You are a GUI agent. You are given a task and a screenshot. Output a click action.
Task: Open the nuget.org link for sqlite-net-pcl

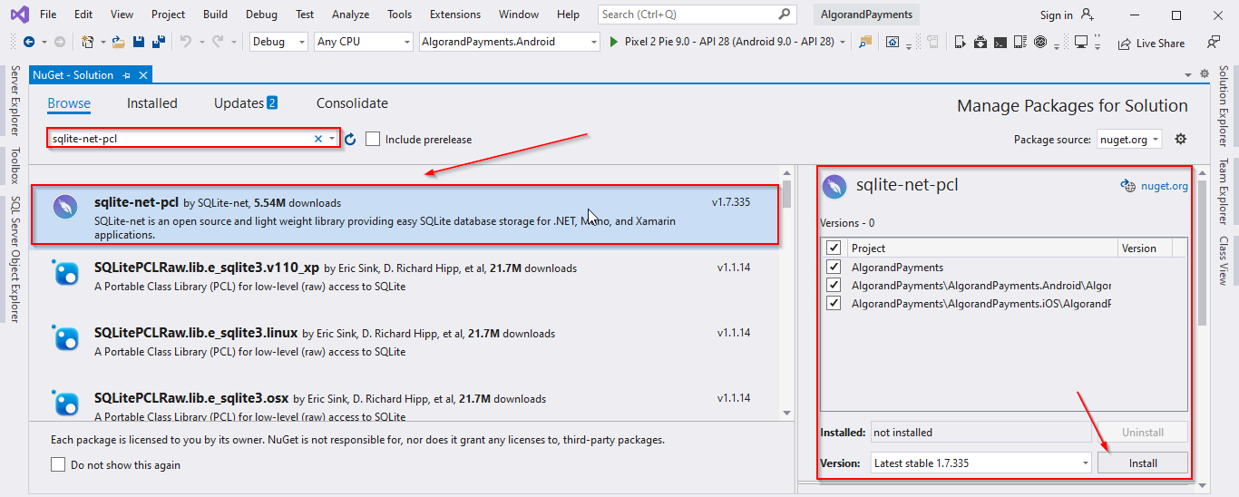pyautogui.click(x=1163, y=186)
